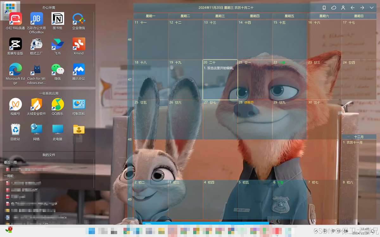Viewport: 380px width, 237px height.
Task: Open the unlabeled user folder icon
Action: [79, 130]
